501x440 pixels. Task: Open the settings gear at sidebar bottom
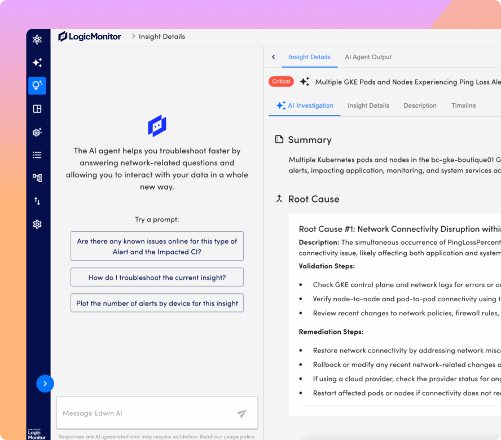tap(37, 225)
